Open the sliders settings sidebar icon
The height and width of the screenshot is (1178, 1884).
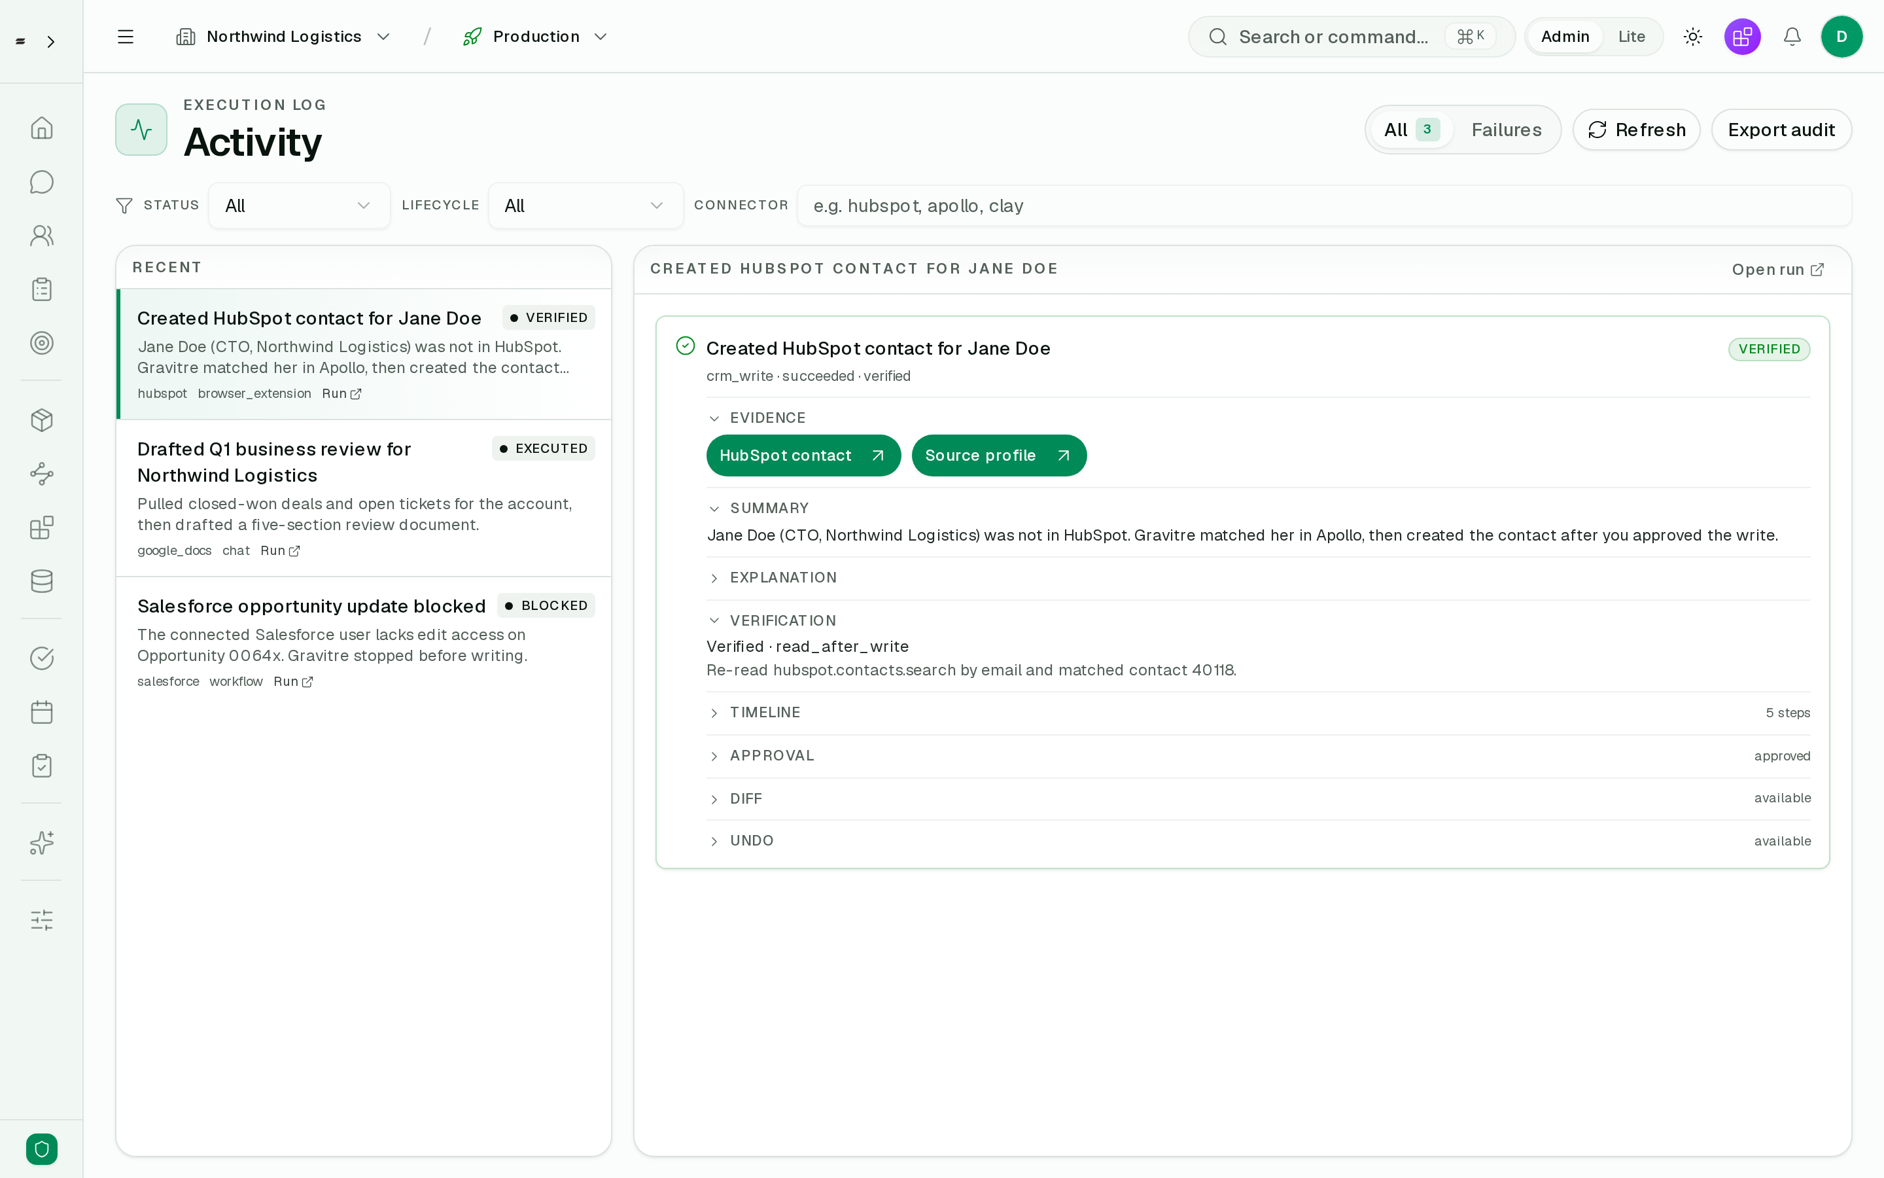point(41,920)
